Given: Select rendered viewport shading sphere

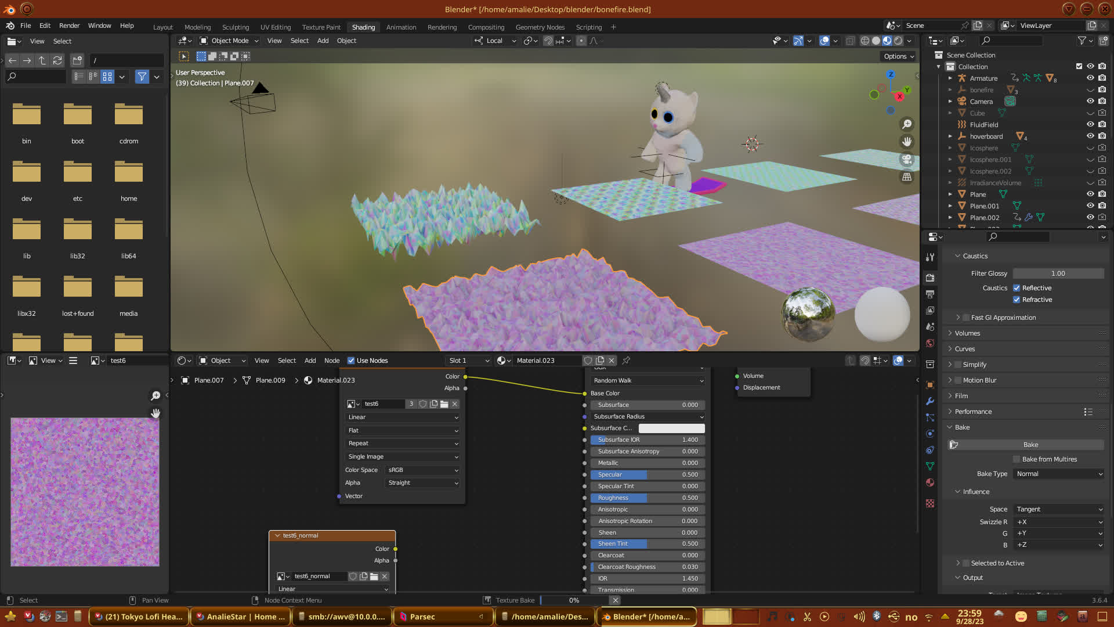Looking at the screenshot, I should pyautogui.click(x=898, y=41).
